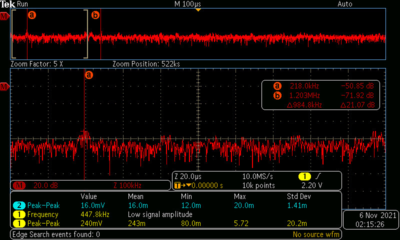Screen dimensions: 400x240
Task: Click cursor b marker in overview strip
Action: 95,15
